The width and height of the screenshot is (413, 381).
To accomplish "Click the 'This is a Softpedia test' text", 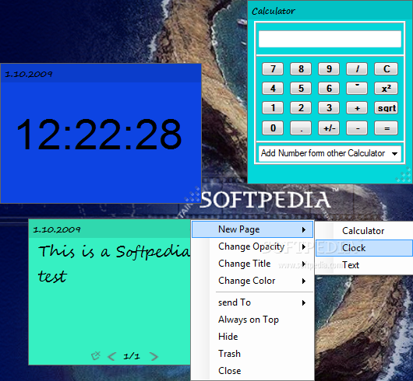I will [x=114, y=264].
